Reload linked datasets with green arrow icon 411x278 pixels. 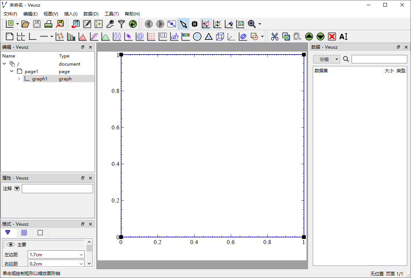point(133,24)
